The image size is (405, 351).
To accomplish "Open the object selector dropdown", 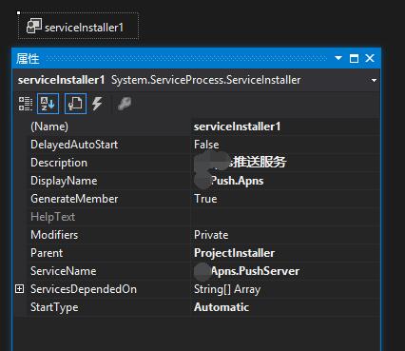I will pyautogui.click(x=374, y=80).
